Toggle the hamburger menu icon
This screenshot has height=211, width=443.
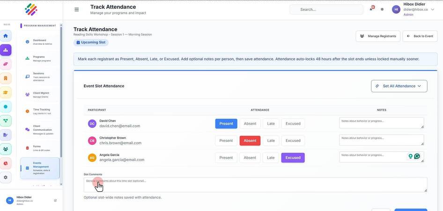76,10
